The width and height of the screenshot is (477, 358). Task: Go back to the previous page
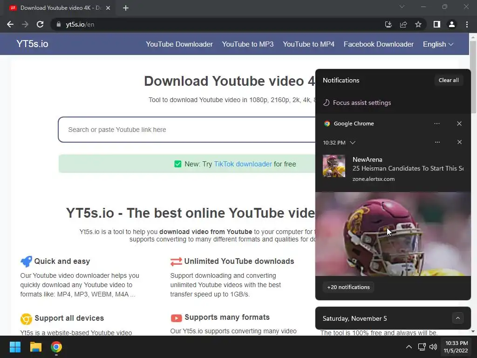coord(10,24)
